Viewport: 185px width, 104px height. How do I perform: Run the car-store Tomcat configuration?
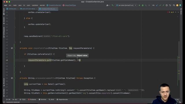139,5
